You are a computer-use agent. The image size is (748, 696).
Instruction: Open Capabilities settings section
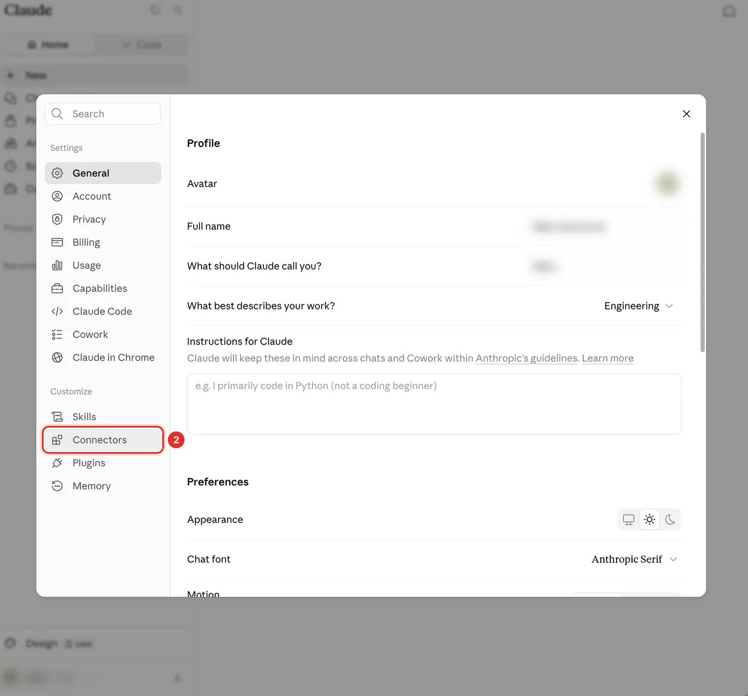103,288
